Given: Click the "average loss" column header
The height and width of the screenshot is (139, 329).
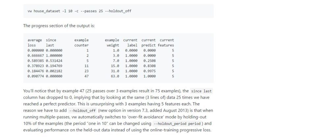Looking at the screenshot, I should pos(35,42).
